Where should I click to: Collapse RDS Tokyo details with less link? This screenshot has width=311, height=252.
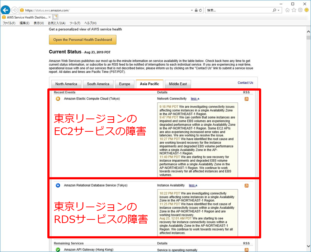[x=193, y=185]
